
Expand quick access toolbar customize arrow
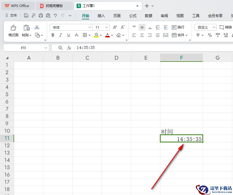pyautogui.click(x=70, y=15)
